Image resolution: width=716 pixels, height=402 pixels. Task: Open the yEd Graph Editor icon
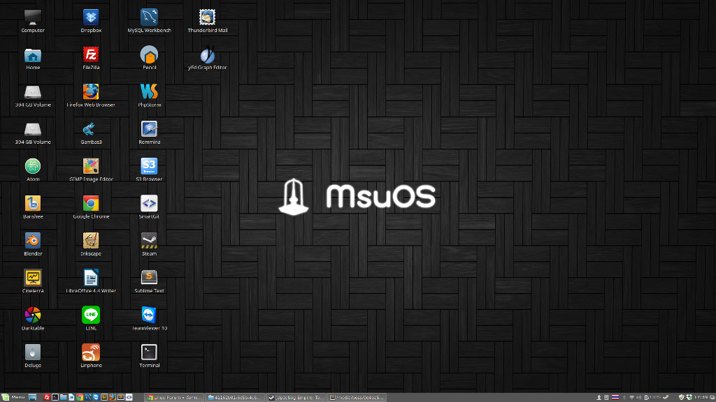207,55
